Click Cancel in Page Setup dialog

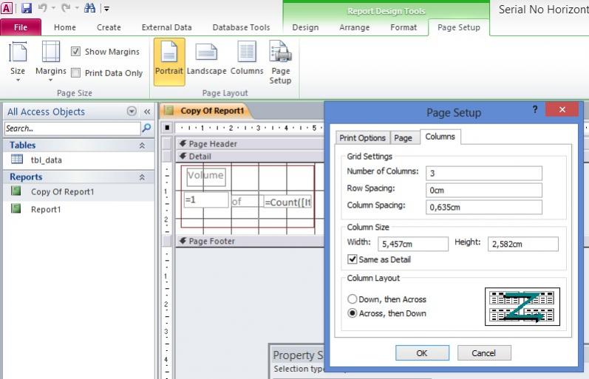coord(484,353)
